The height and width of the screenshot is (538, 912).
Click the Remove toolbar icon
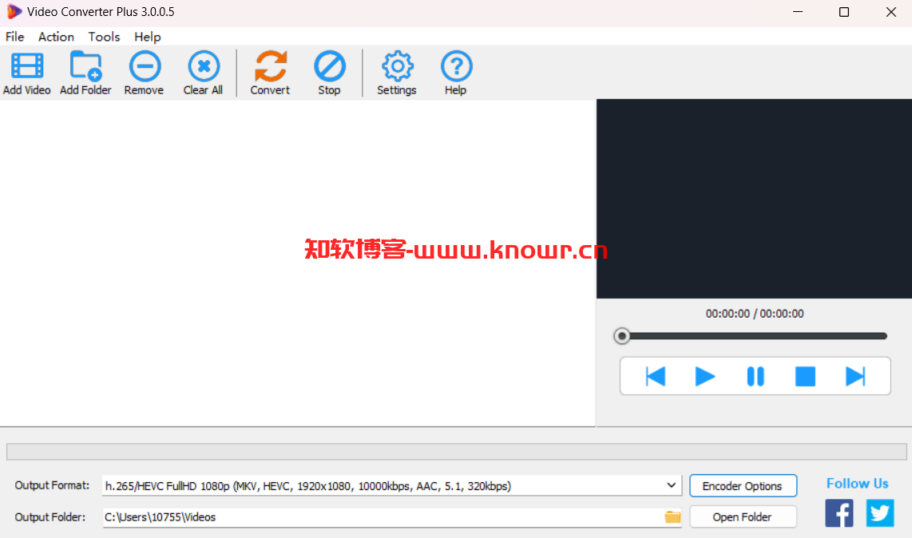point(145,65)
